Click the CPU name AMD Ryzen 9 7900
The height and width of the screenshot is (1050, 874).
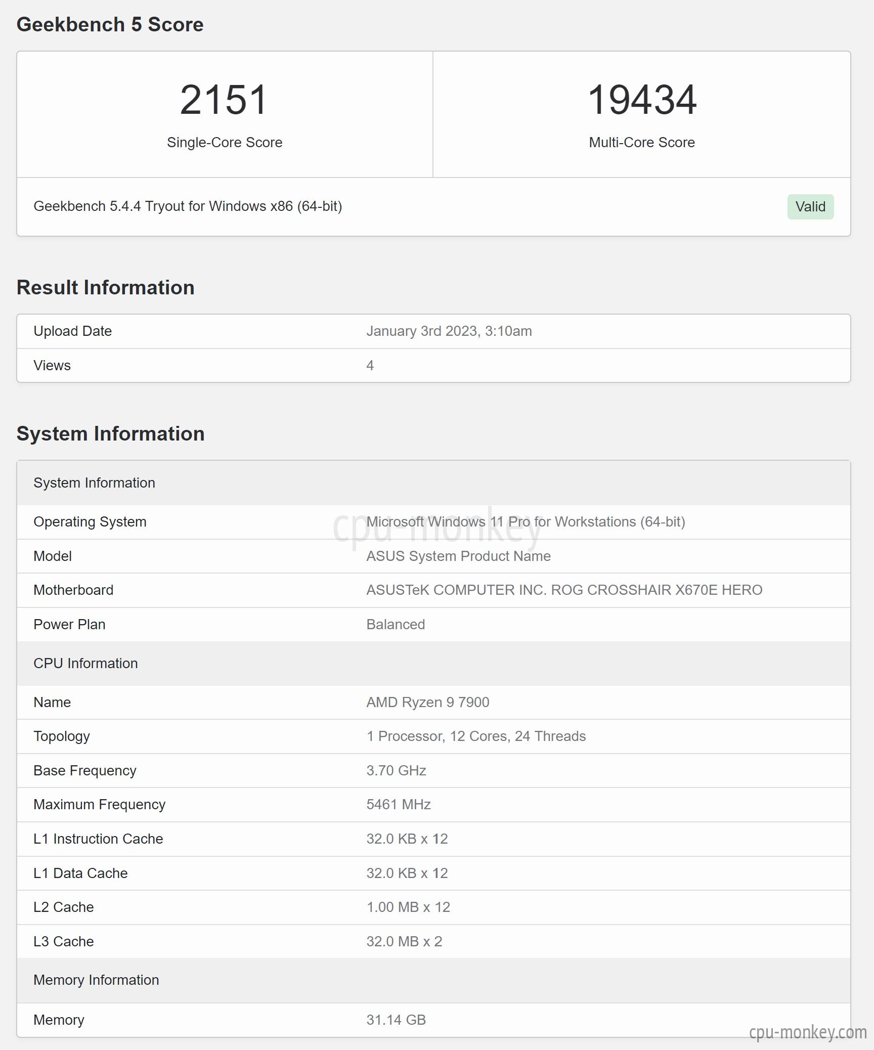click(427, 703)
